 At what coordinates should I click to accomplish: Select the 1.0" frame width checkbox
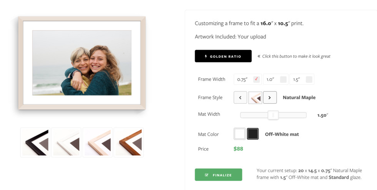tap(283, 79)
